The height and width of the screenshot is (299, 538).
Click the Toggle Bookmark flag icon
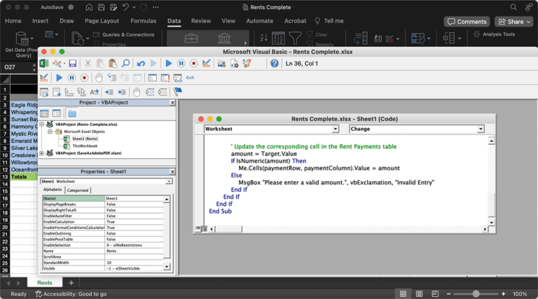[178, 91]
